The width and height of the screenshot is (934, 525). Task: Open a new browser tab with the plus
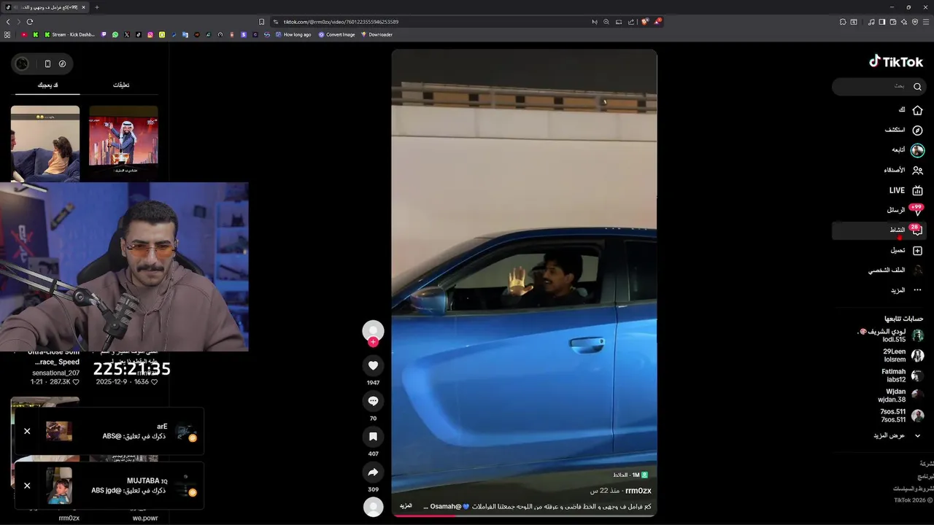pos(96,7)
